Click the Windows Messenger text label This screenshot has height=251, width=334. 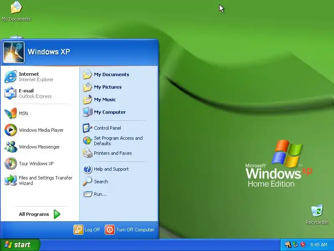(x=39, y=147)
